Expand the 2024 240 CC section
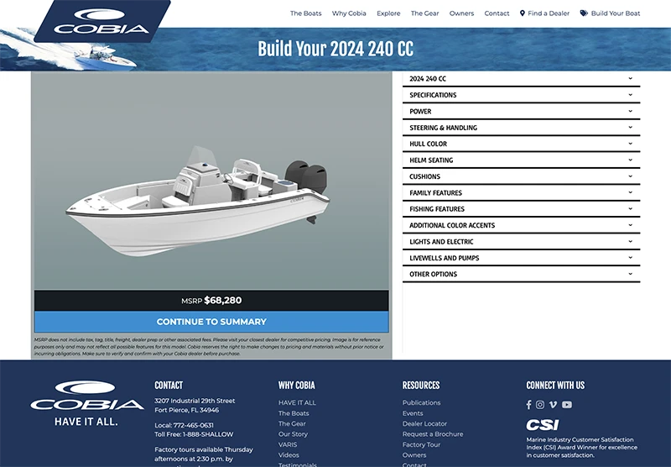The height and width of the screenshot is (467, 671). [x=521, y=79]
